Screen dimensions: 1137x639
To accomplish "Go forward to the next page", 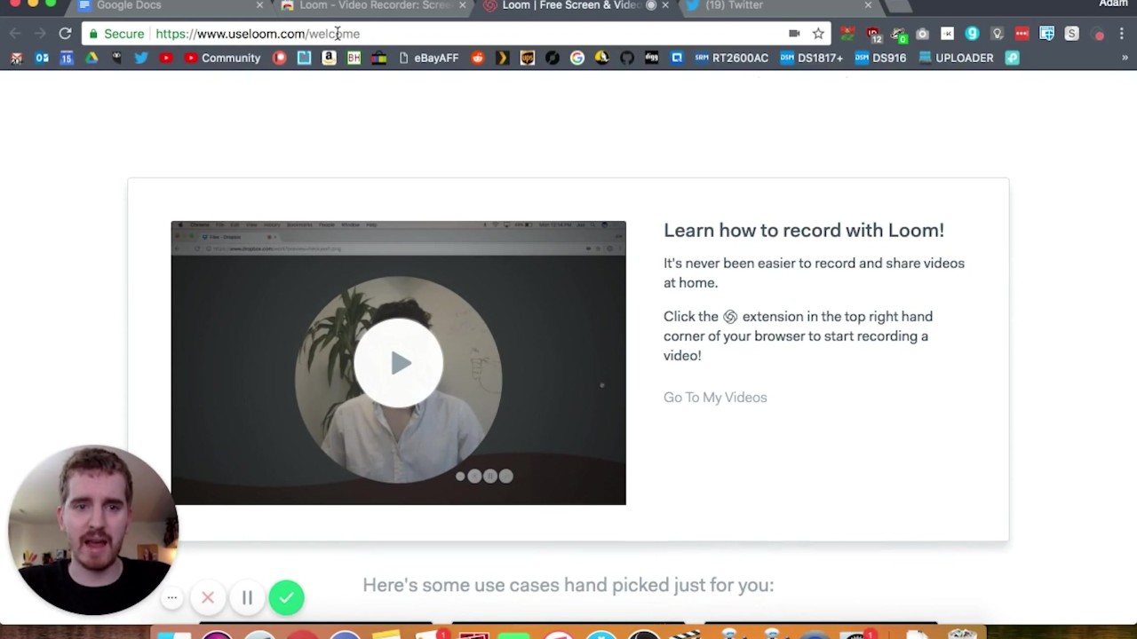I will [x=40, y=34].
